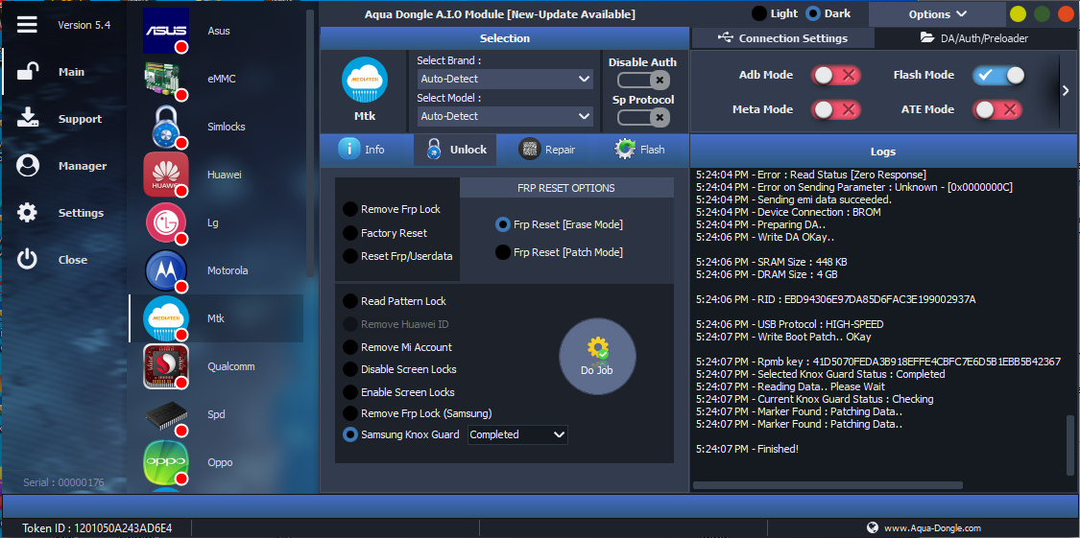Select Samsung Knox Guard radio button

pyautogui.click(x=349, y=434)
